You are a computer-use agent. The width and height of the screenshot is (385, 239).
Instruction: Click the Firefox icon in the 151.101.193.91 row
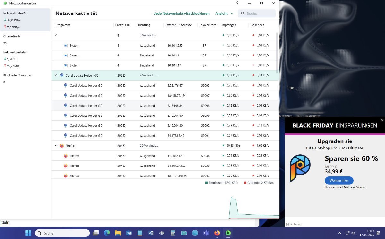click(66, 175)
